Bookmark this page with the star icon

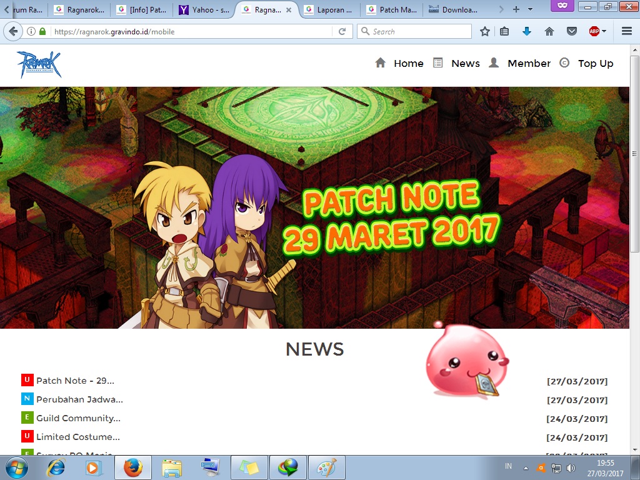[484, 31]
